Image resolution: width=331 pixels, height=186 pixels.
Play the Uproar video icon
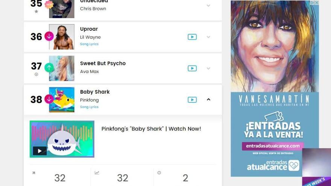192,37
